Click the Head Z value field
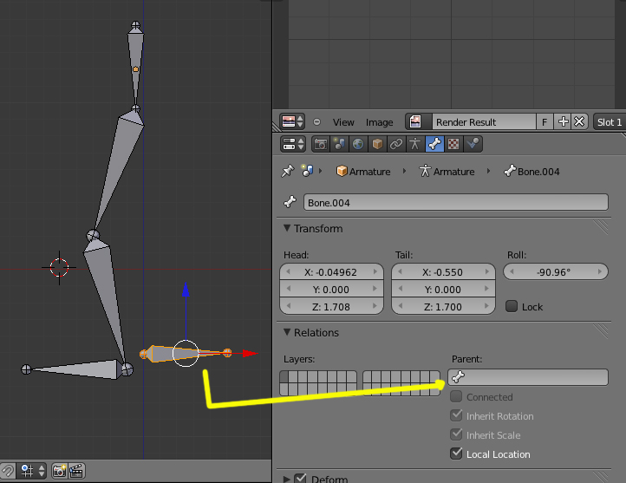Image resolution: width=626 pixels, height=483 pixels. (331, 307)
